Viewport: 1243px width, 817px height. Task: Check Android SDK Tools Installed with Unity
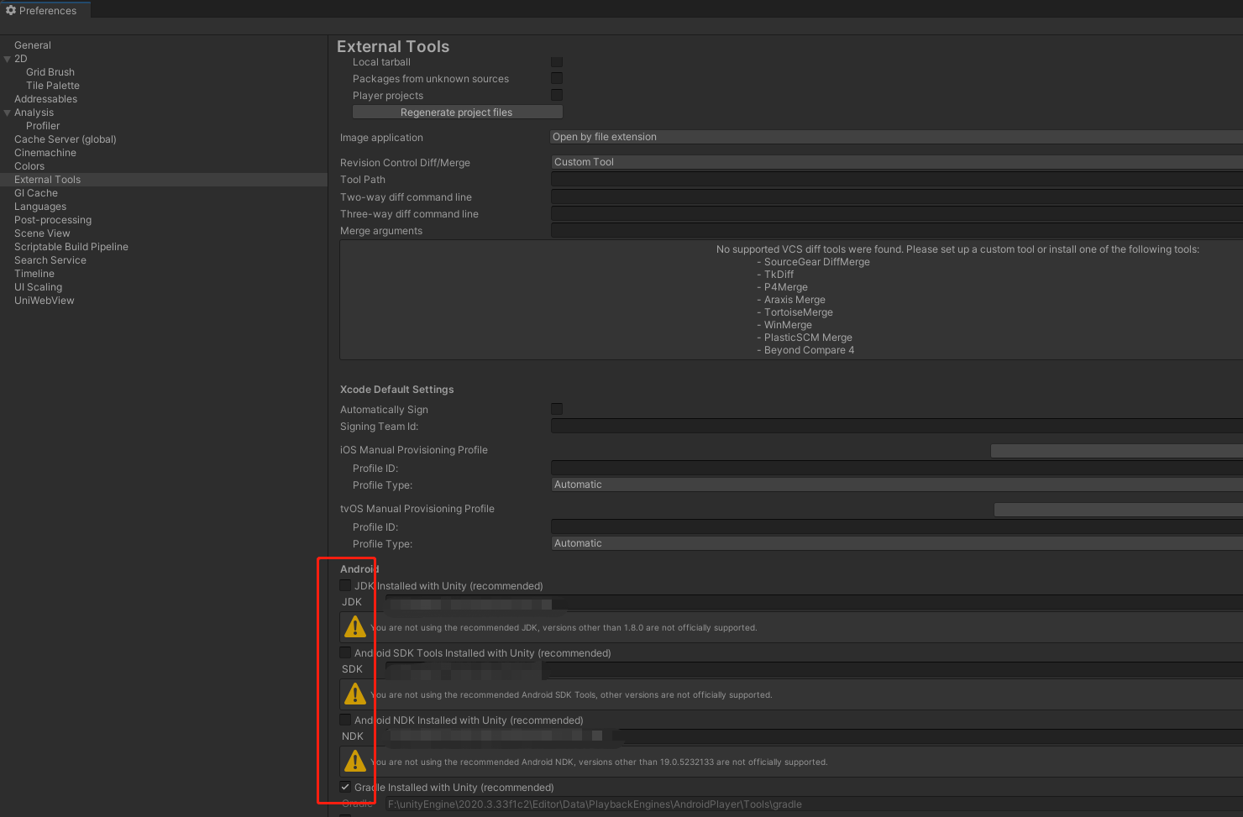[345, 652]
